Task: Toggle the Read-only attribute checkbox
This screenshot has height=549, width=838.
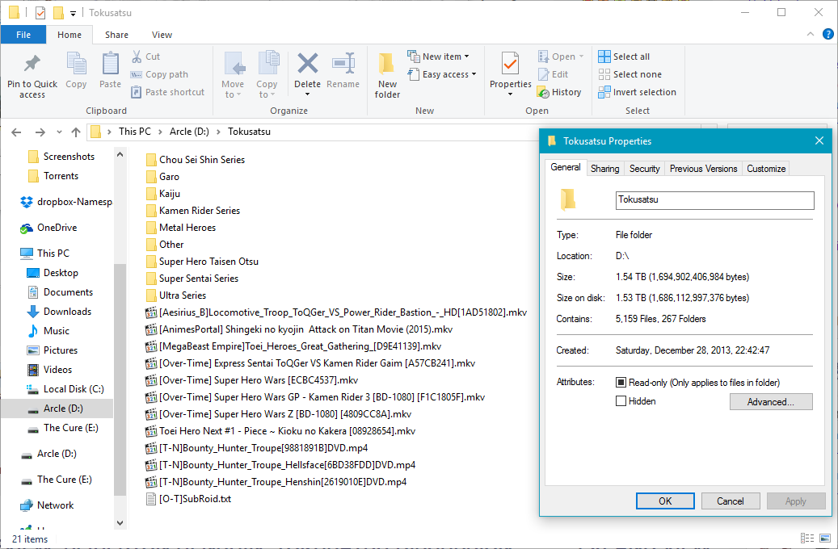Action: 621,383
